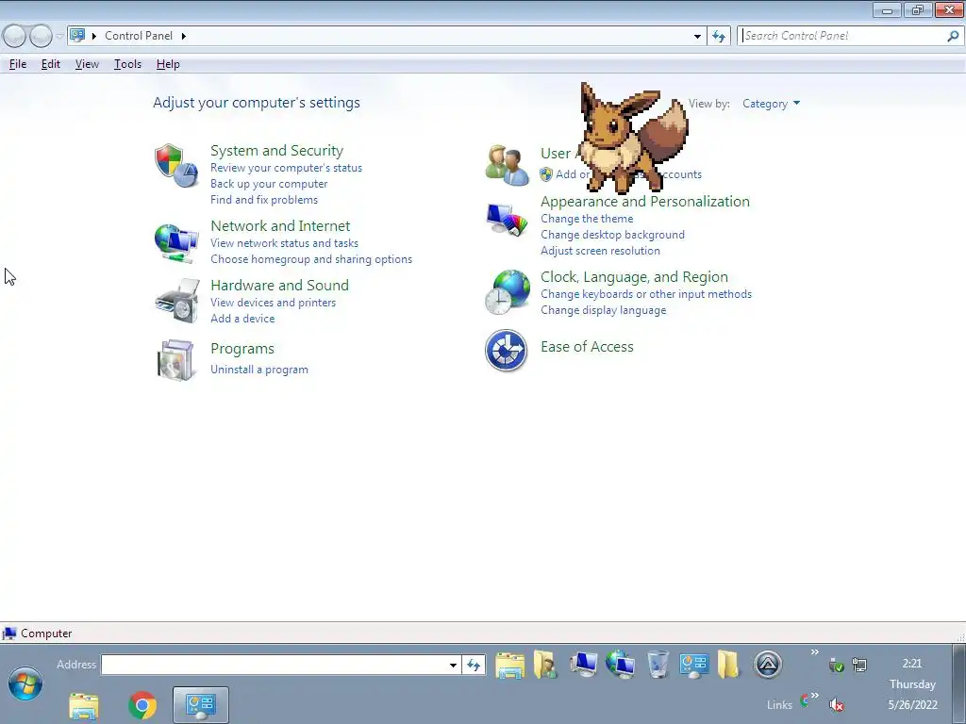
Task: Open Adjust screen resolution link
Action: click(x=601, y=251)
